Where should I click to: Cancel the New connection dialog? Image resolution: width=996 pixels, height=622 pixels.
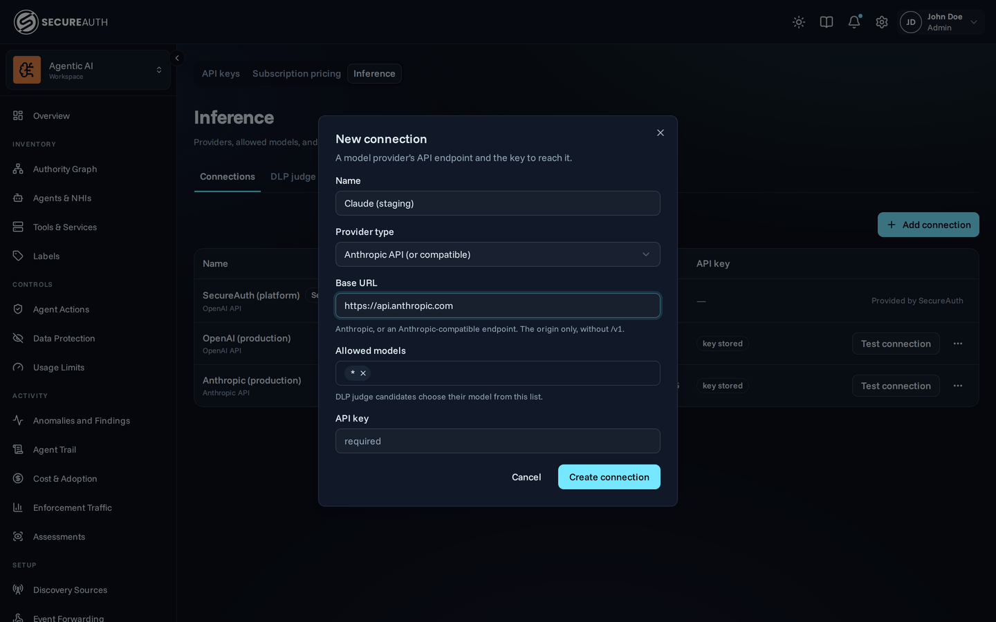click(x=526, y=477)
